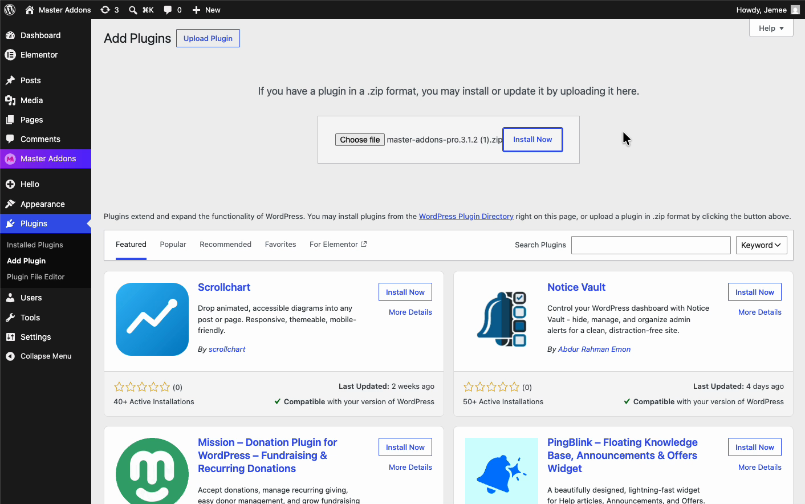Screen dimensions: 805x504
Task: View More Details for Scrollchart
Action: (410, 312)
